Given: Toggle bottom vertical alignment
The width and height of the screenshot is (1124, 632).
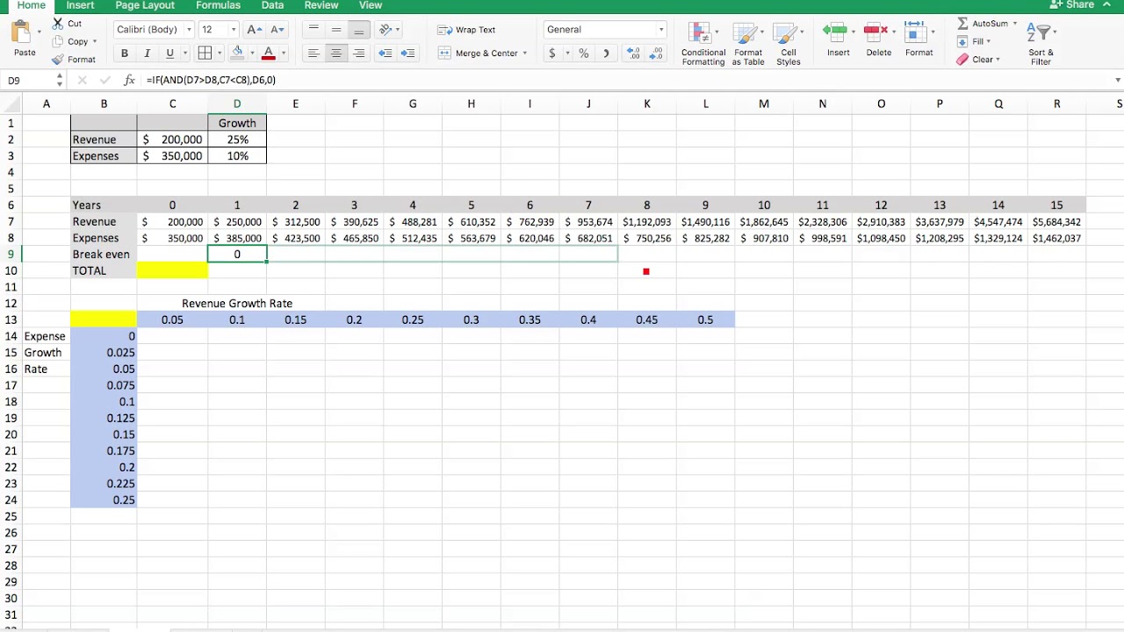Looking at the screenshot, I should point(359,30).
